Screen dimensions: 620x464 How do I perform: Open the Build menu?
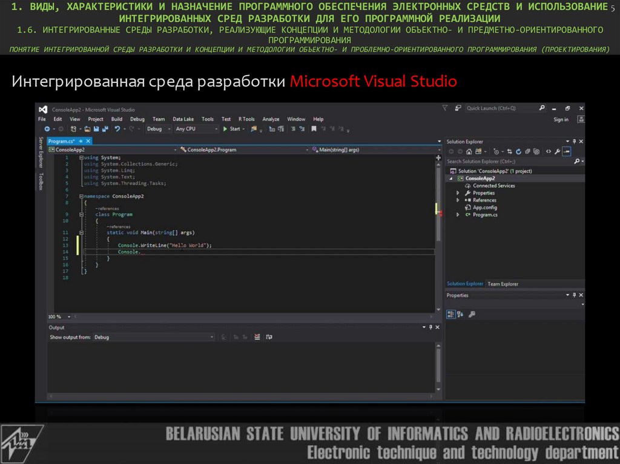click(x=116, y=119)
